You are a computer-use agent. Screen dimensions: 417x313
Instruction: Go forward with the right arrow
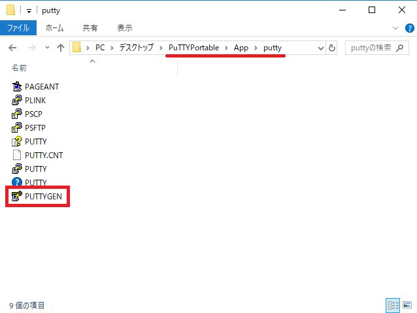coord(31,48)
